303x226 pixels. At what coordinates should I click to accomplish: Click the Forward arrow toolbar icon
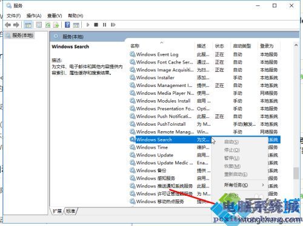pos(16,25)
